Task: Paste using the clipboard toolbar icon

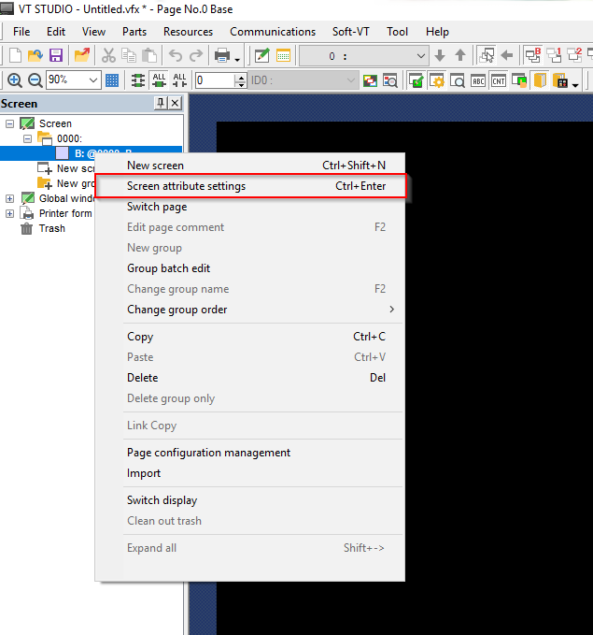Action: pyautogui.click(x=149, y=55)
